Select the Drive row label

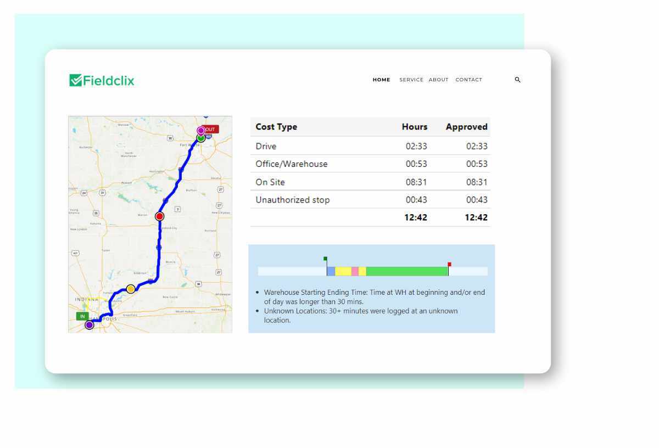(266, 146)
